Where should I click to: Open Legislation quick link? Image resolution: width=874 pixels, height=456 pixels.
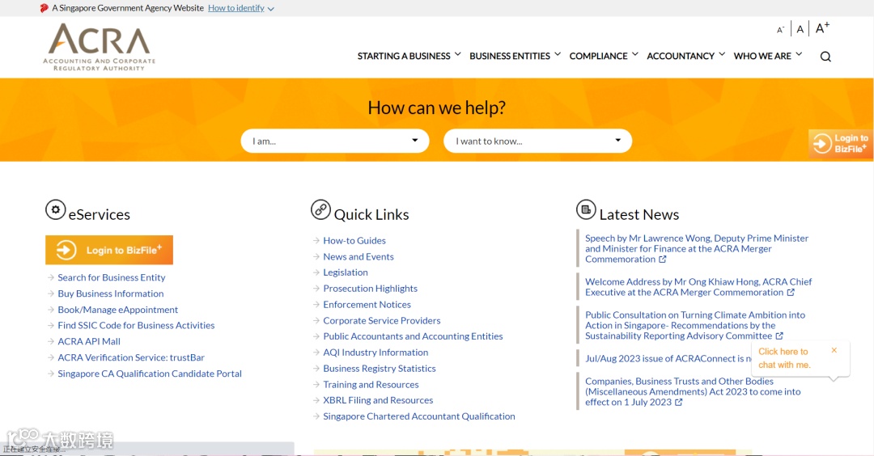[346, 272]
